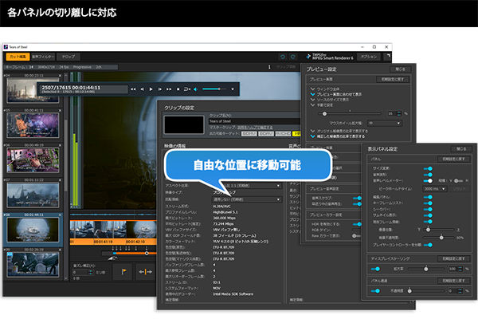The height and width of the screenshot is (319, 478).
Task: Reset the パネル透過 section to defaults
Action: 453,281
